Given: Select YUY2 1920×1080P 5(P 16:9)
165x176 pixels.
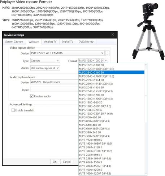Looking at the screenshot, I should tap(112, 144).
